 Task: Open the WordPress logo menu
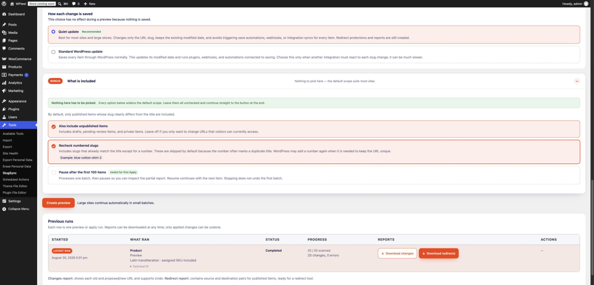point(4,3)
